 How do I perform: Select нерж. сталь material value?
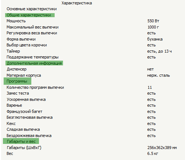coord(158,75)
